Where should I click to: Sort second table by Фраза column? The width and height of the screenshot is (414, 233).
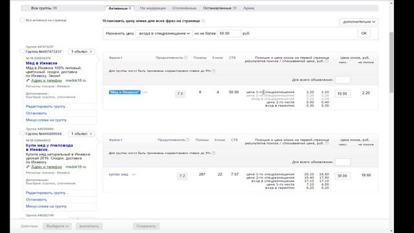point(115,140)
